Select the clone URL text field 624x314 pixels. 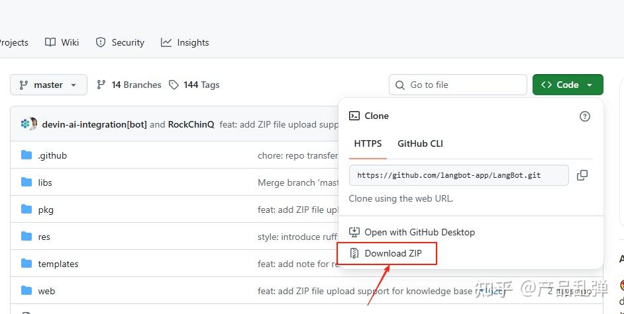pyautogui.click(x=458, y=175)
